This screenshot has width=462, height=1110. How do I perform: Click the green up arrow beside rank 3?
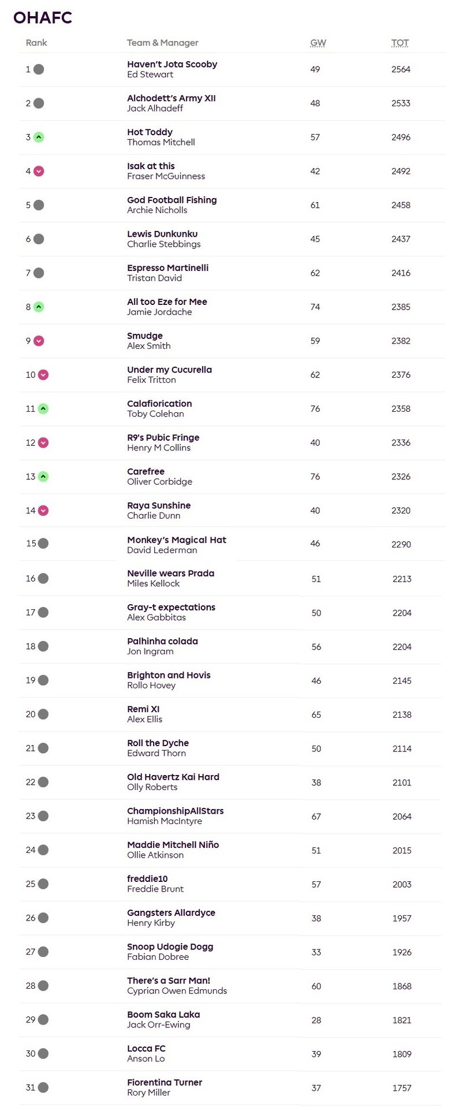pos(39,137)
